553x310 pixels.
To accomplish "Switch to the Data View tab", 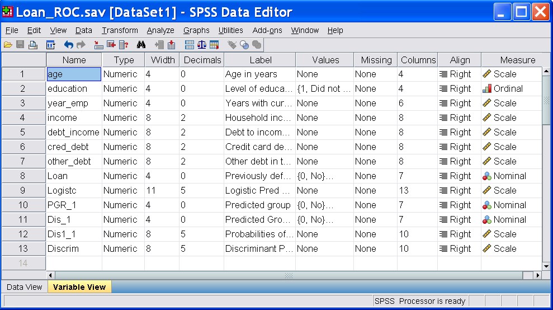I will point(25,287).
